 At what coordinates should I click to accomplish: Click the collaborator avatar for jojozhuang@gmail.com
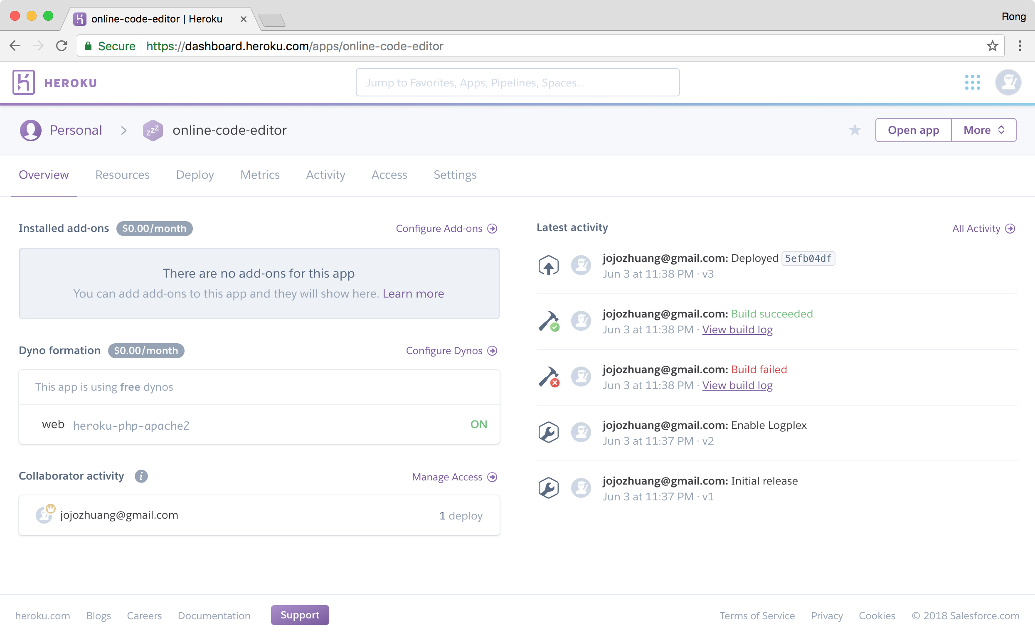pyautogui.click(x=45, y=514)
